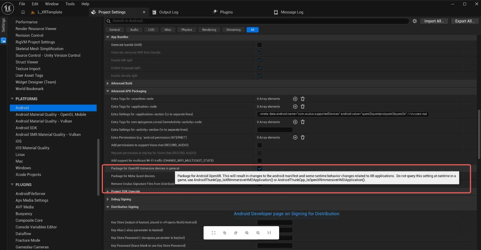The width and height of the screenshot is (481, 250).
Task: Filter settings by Rendering category
Action: 209,30
